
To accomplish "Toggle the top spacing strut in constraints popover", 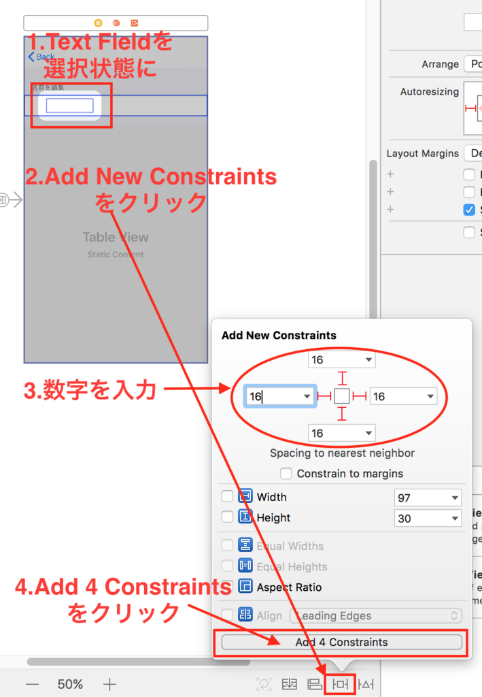I will click(x=342, y=378).
